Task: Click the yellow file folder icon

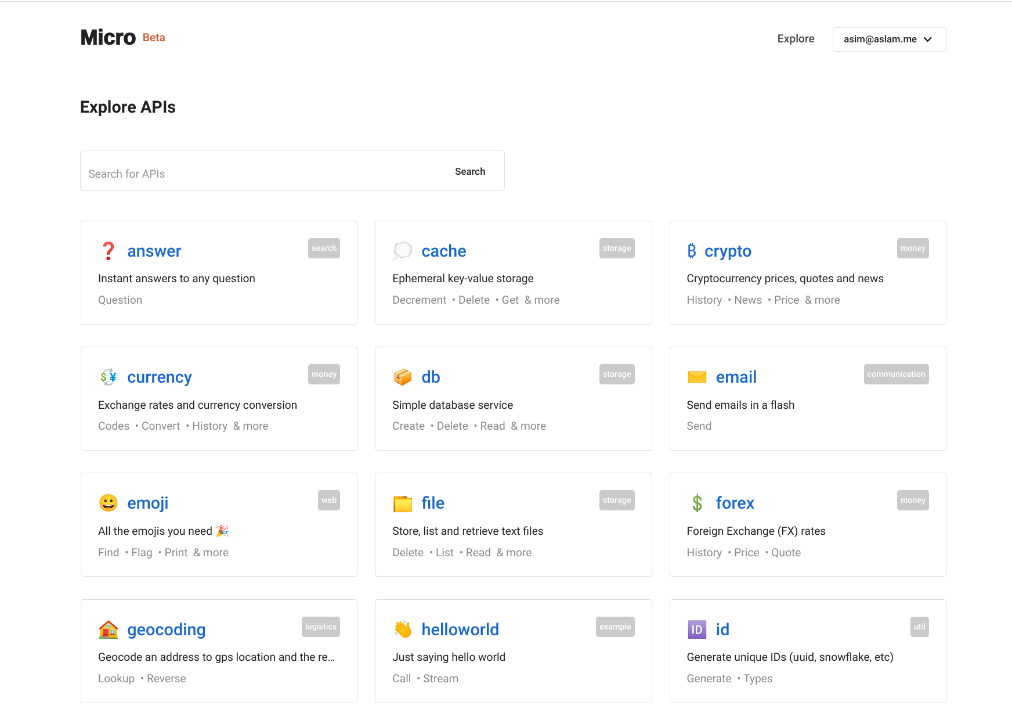Action: pyautogui.click(x=403, y=503)
